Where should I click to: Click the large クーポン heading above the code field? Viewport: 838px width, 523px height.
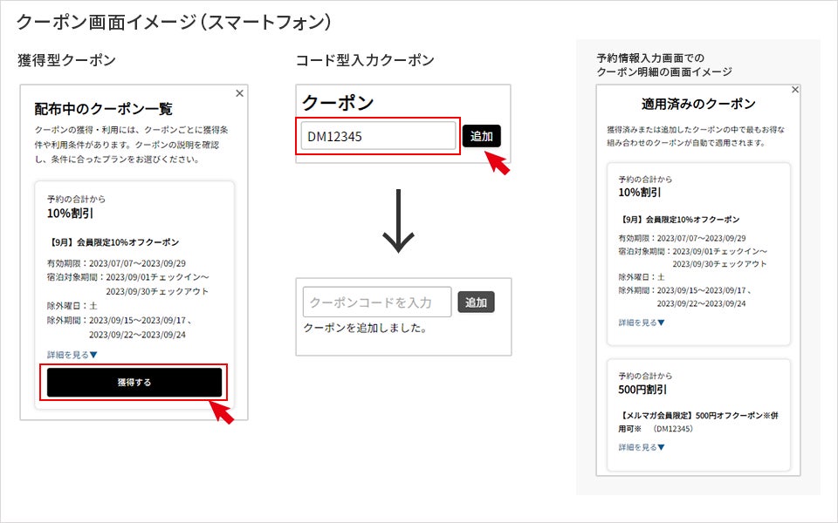pyautogui.click(x=338, y=103)
